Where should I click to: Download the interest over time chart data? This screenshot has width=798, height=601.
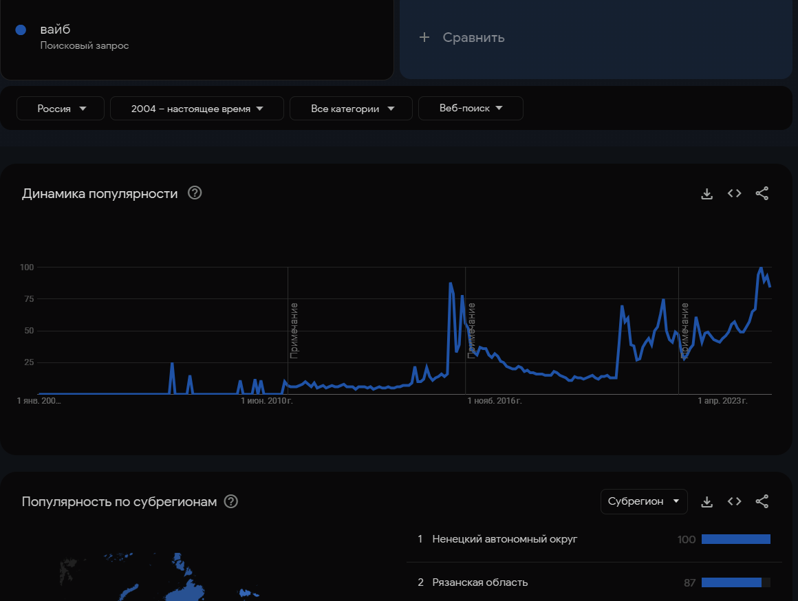[707, 193]
